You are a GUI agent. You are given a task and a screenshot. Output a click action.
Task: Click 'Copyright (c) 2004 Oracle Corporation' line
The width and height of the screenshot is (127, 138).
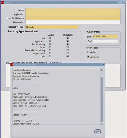pyautogui.click(x=31, y=73)
